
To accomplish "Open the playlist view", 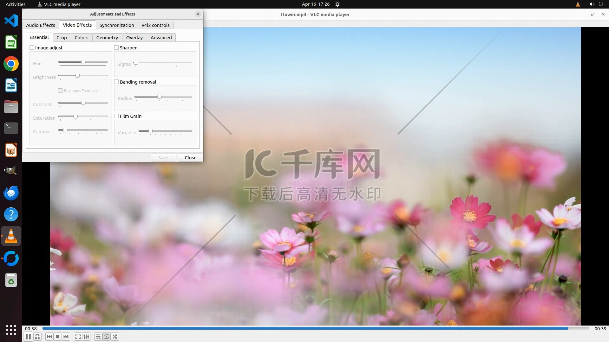I will point(98,337).
